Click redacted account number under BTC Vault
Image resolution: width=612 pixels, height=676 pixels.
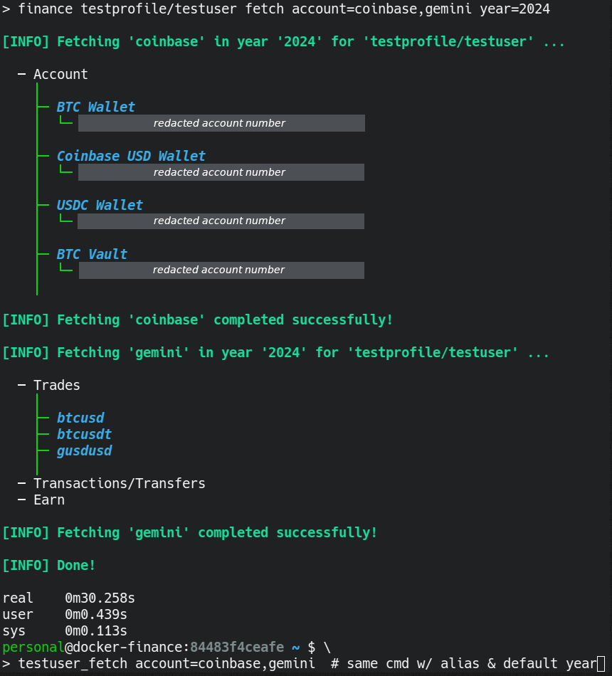(221, 270)
